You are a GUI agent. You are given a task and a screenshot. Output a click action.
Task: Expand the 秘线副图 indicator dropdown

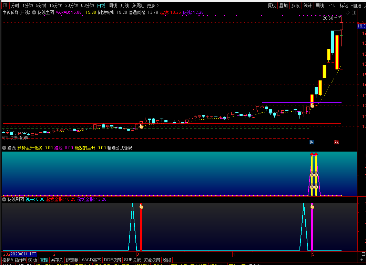pos(4,199)
